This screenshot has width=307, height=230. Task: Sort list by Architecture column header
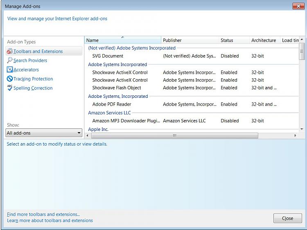pyautogui.click(x=265, y=40)
